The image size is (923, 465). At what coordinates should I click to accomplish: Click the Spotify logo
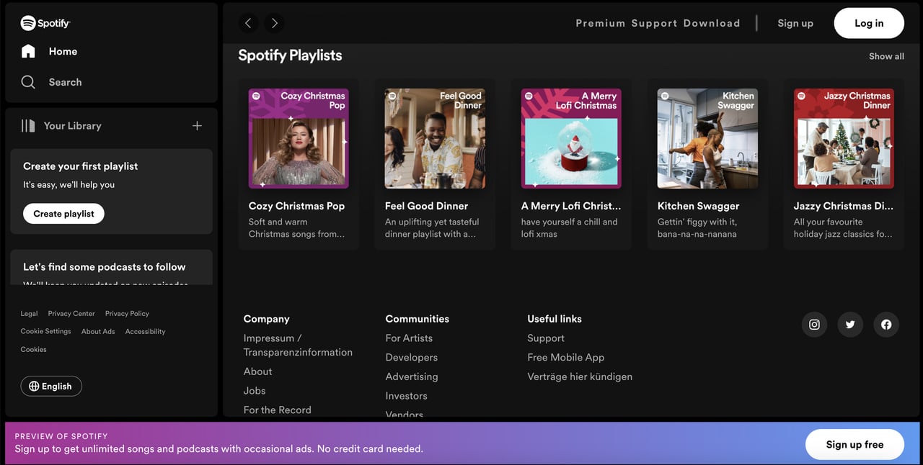click(x=45, y=23)
